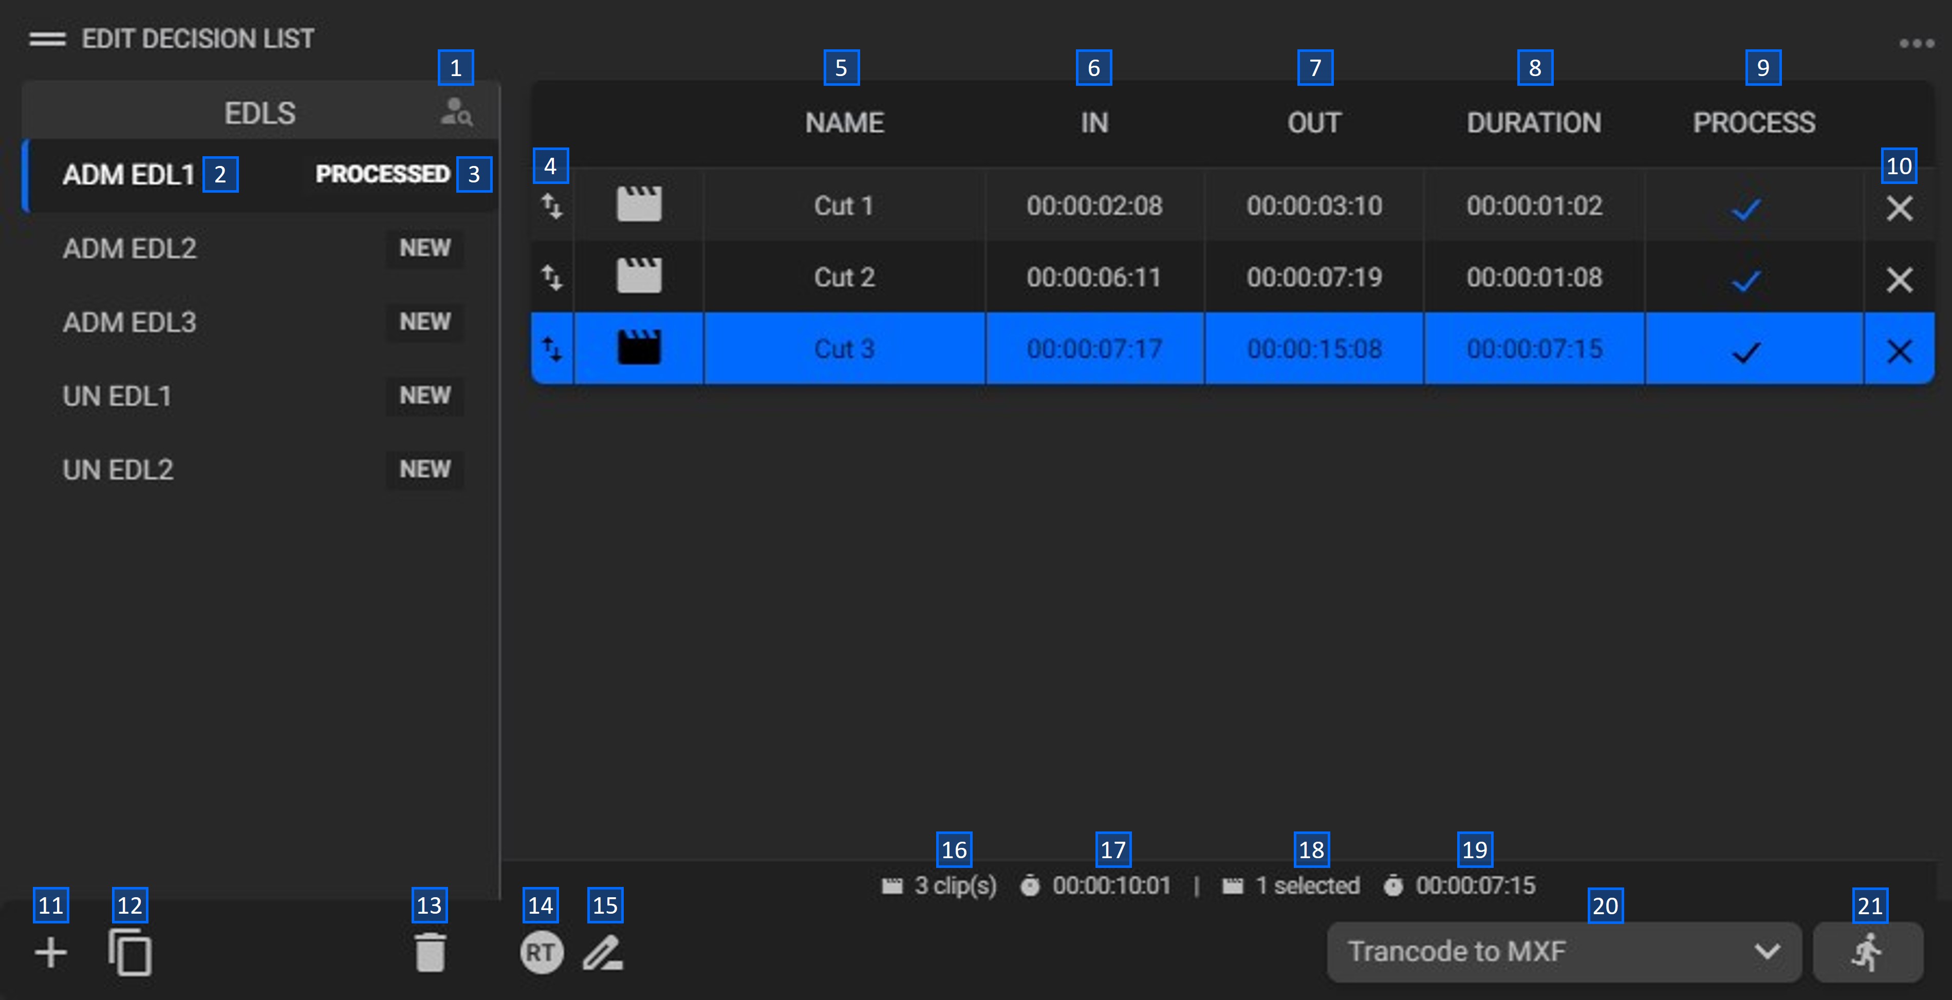Delete the EDL with trash icon
The height and width of the screenshot is (1000, 1952).
pyautogui.click(x=430, y=952)
